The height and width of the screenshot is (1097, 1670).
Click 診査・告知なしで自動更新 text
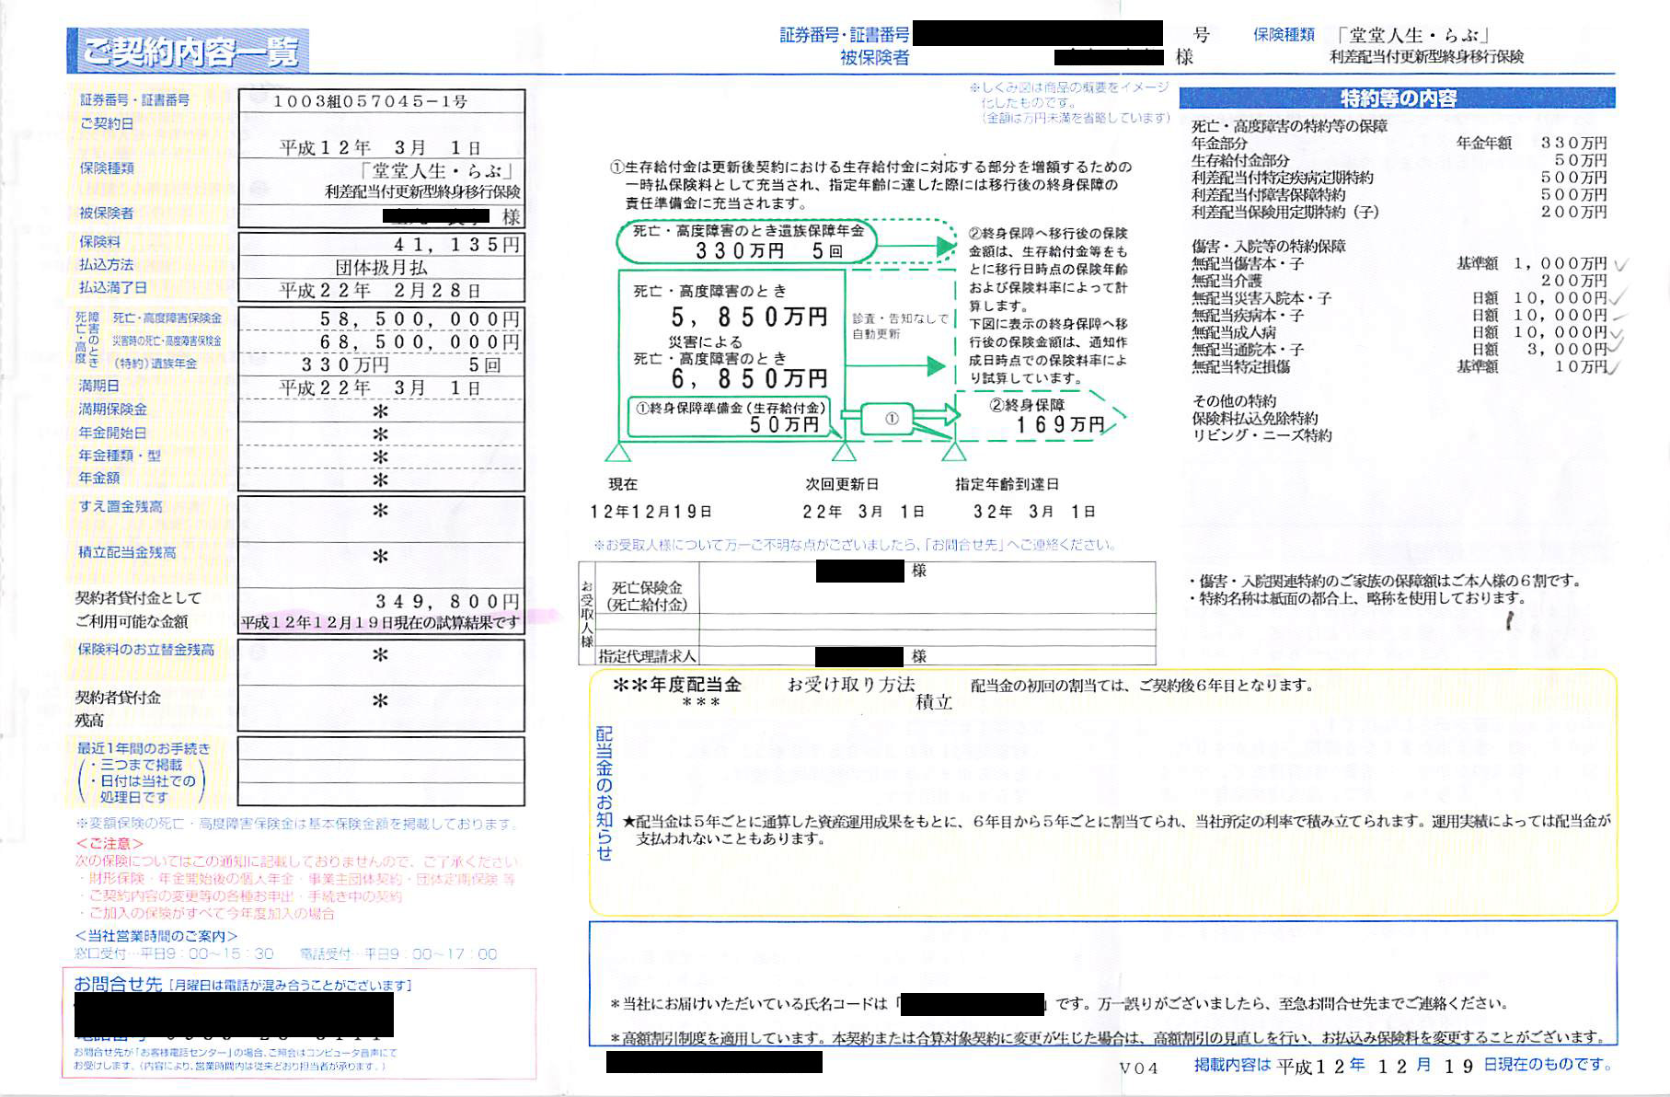pos(899,326)
